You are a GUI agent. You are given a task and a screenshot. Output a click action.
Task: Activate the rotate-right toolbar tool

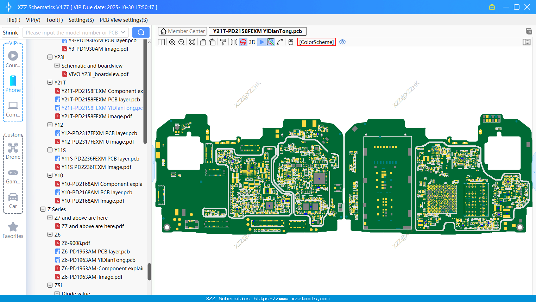coord(212,42)
